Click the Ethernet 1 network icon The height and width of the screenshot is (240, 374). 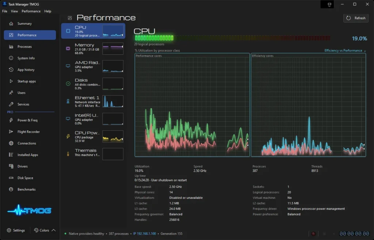tap(68, 101)
